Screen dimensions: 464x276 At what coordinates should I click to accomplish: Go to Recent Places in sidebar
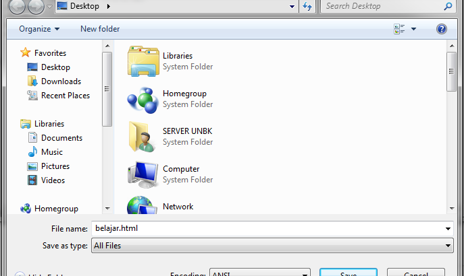pyautogui.click(x=65, y=96)
